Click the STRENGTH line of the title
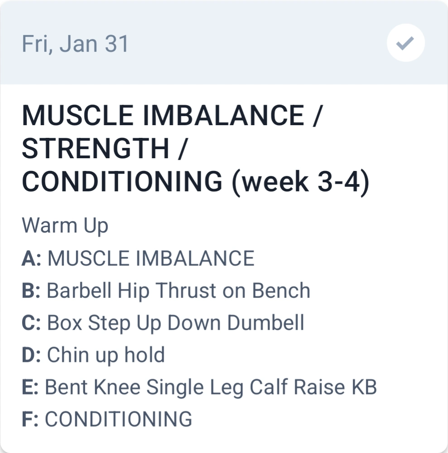Screen dimensions: 448x453 pyautogui.click(x=96, y=149)
